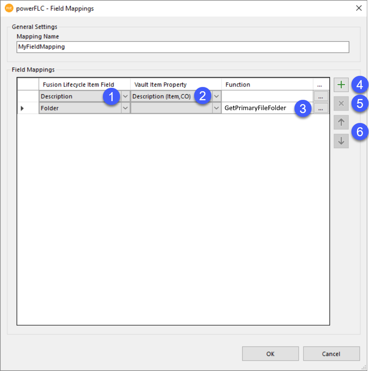Open ellipsis button in the Description row
This screenshot has width=369, height=371.
pos(321,96)
